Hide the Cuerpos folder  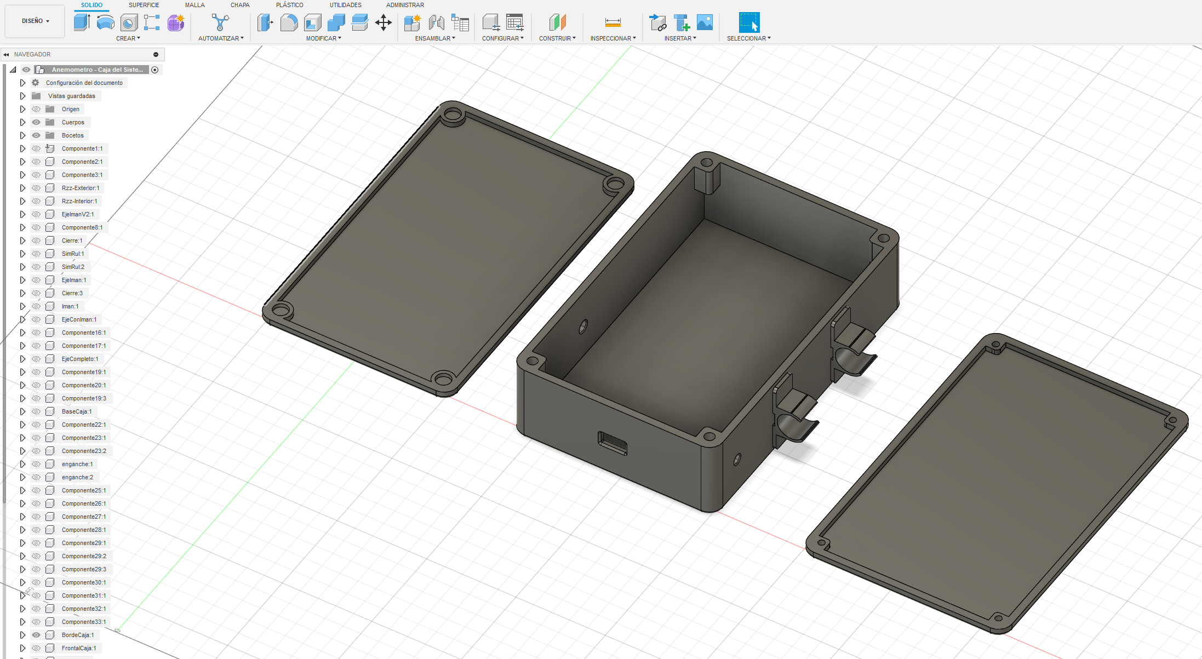tap(36, 122)
